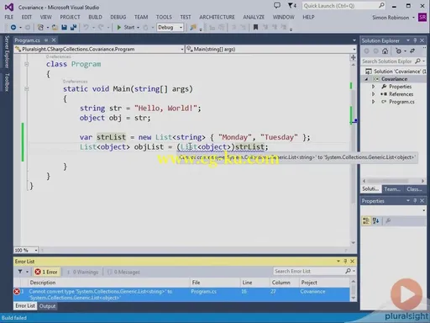
Task: Click the Navigate Backward toolbar icon
Action: click(x=13, y=27)
